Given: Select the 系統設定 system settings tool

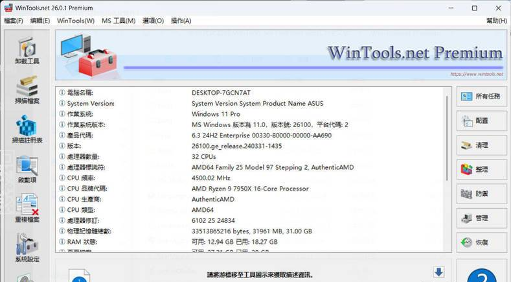Looking at the screenshot, I should click(x=27, y=248).
